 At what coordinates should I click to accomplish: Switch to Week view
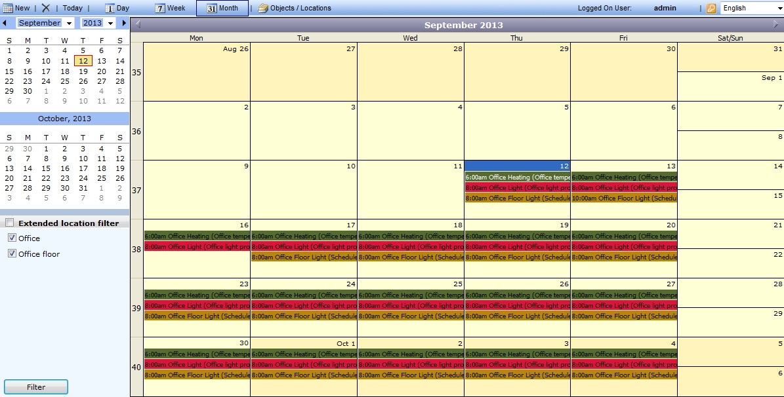point(170,8)
